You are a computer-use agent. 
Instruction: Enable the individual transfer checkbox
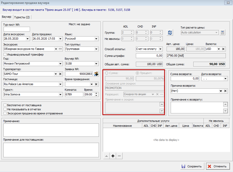(x=5, y=55)
